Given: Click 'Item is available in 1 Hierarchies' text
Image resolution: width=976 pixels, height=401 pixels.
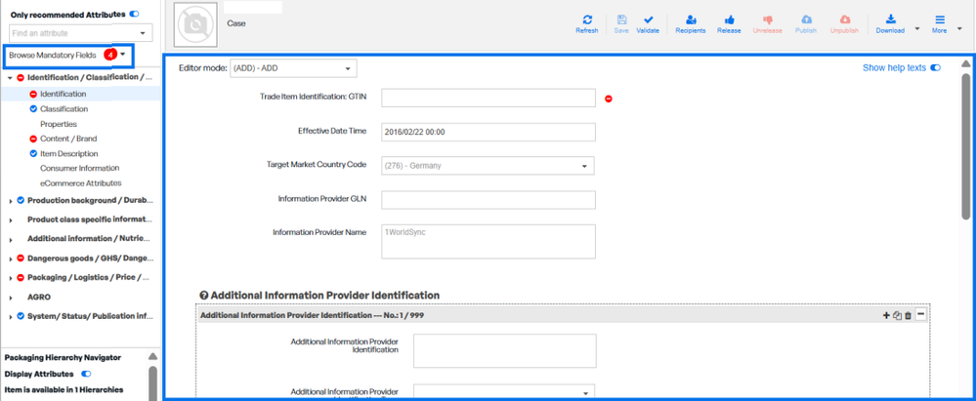Looking at the screenshot, I should coord(64,390).
